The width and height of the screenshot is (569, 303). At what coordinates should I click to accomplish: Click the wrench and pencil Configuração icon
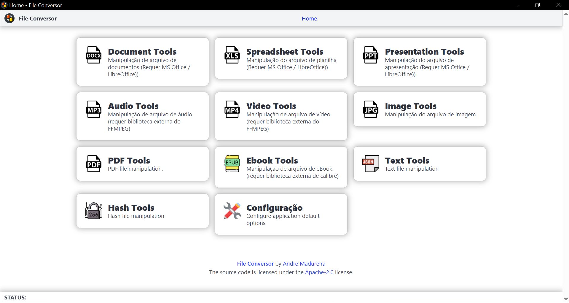232,211
